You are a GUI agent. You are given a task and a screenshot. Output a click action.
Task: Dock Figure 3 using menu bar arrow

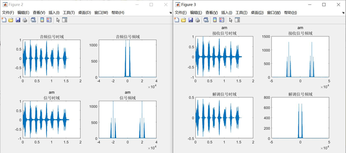coord(343,13)
